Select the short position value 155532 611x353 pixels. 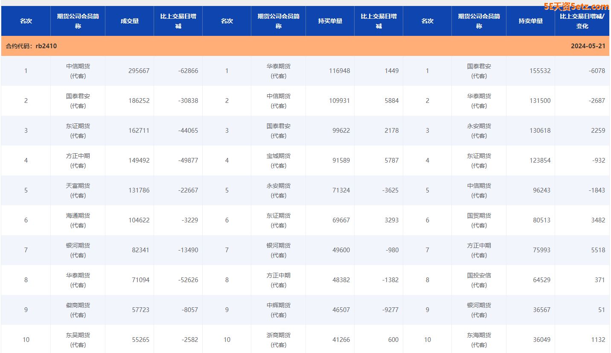pyautogui.click(x=540, y=71)
